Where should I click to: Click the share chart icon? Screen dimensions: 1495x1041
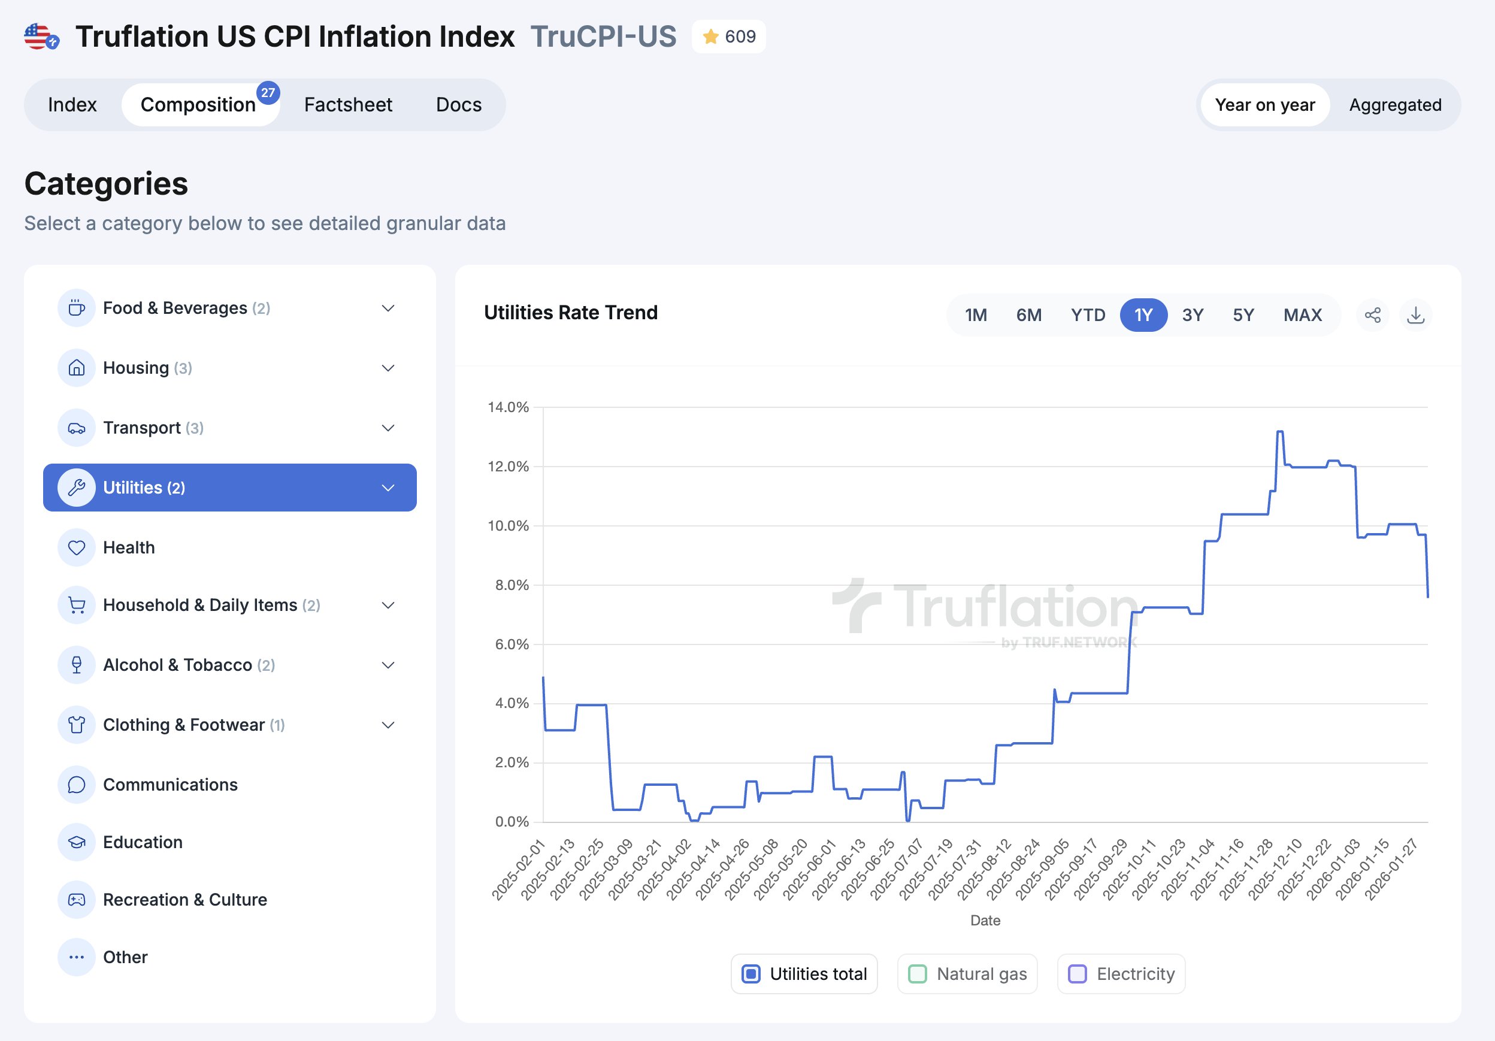pyautogui.click(x=1373, y=315)
